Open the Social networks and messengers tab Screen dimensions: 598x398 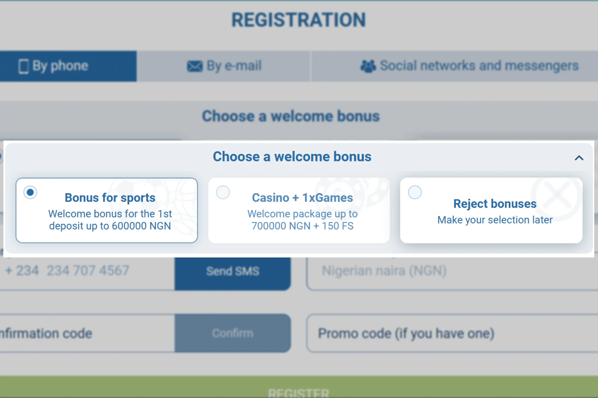(x=455, y=66)
